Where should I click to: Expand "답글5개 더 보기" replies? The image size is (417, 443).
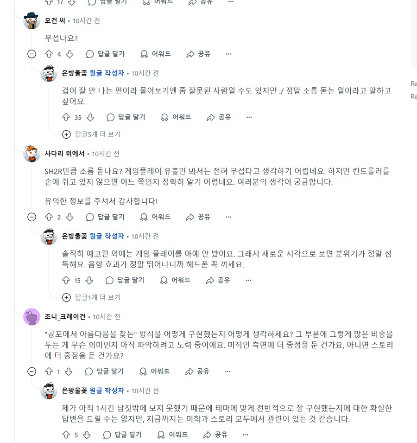coord(92,135)
